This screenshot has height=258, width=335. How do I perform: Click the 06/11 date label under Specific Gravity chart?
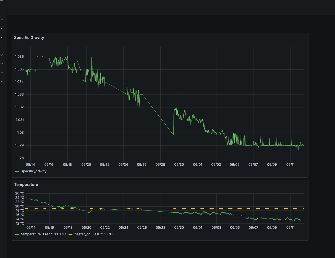pyautogui.click(x=290, y=165)
